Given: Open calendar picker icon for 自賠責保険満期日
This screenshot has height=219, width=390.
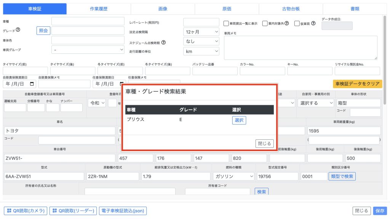Looking at the screenshot, I should 32,84.
